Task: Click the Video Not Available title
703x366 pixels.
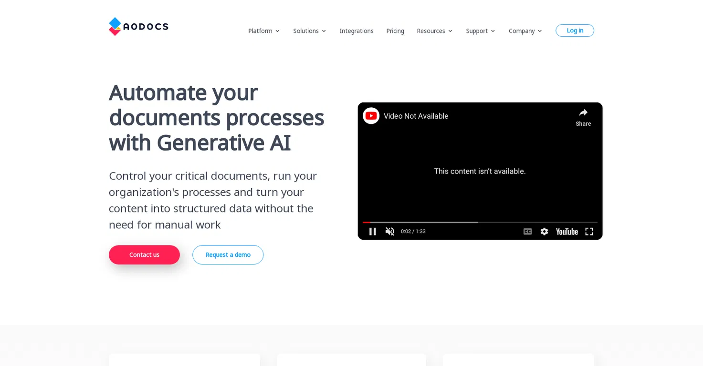Action: (416, 116)
